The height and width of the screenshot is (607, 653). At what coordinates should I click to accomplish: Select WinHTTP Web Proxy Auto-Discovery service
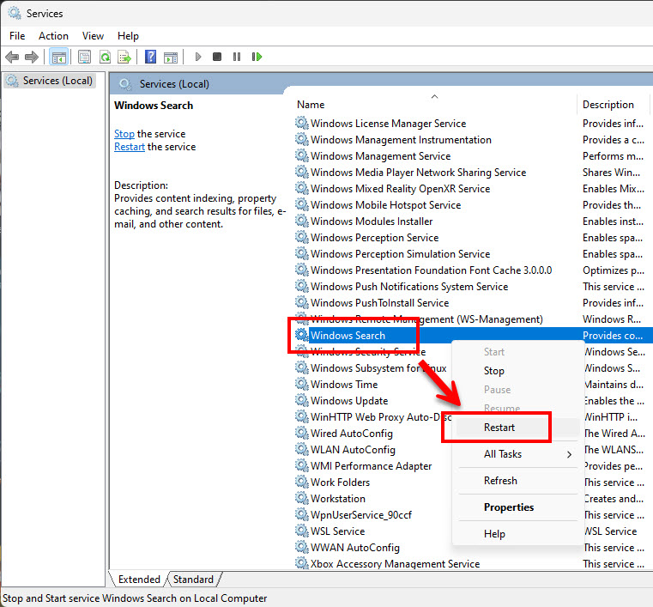381,416
